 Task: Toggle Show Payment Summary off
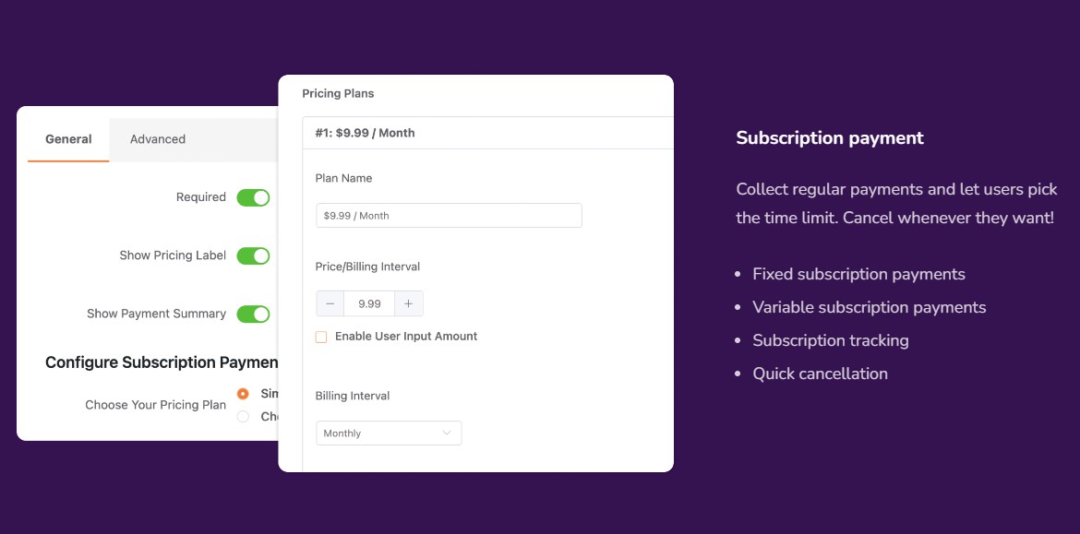click(x=254, y=314)
